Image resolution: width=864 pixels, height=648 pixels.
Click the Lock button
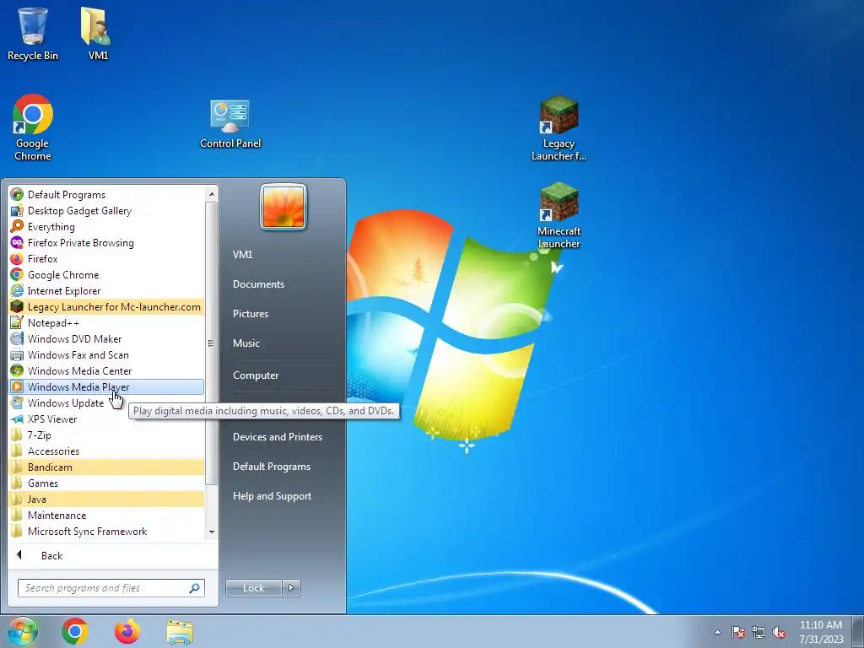coord(254,588)
